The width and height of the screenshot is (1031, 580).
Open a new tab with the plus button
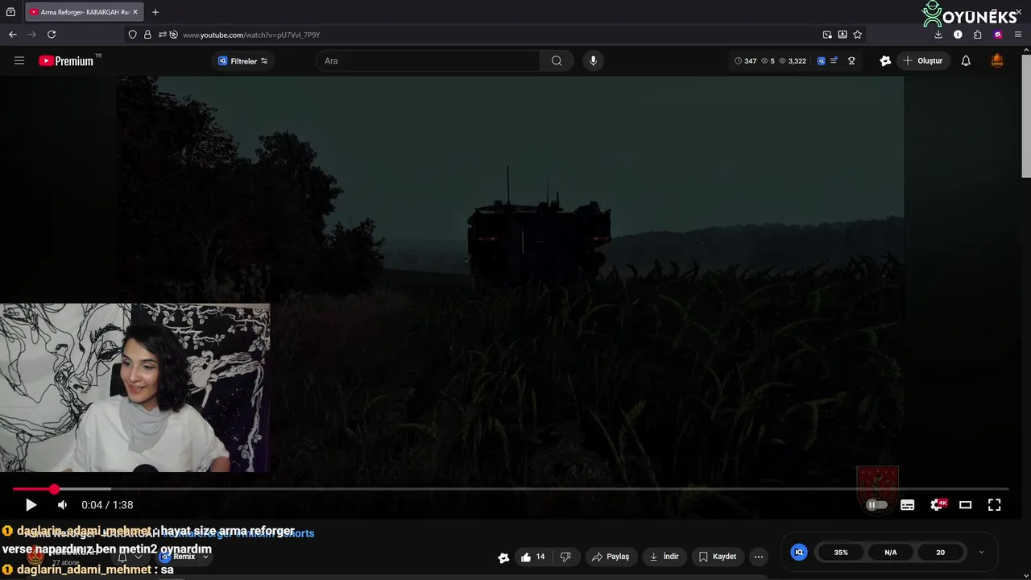click(x=155, y=12)
